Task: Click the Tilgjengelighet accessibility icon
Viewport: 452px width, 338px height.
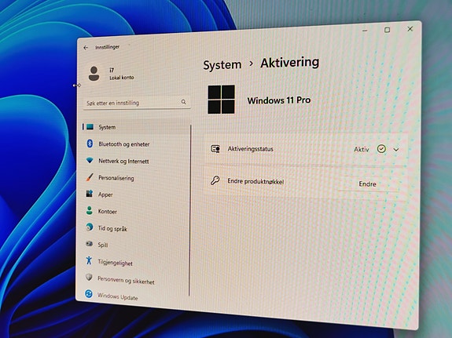Action: [x=89, y=260]
